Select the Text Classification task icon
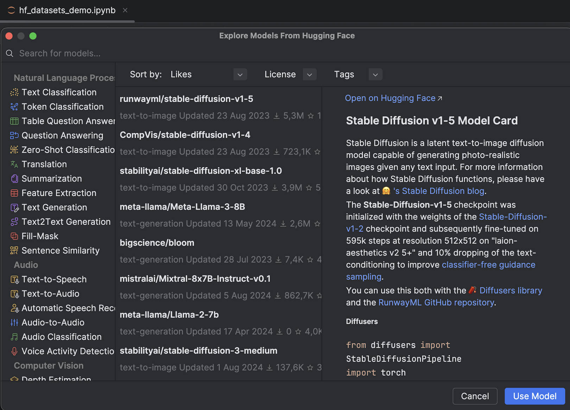The height and width of the screenshot is (410, 570). pyautogui.click(x=14, y=92)
